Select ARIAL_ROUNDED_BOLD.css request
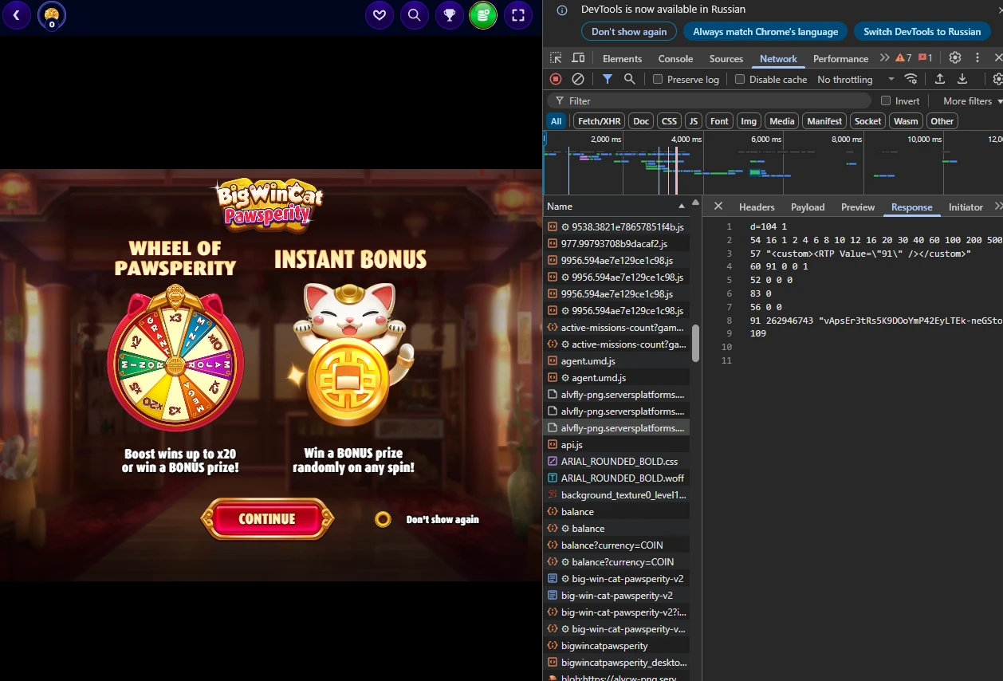Screen dimensions: 1003x681 616,462
